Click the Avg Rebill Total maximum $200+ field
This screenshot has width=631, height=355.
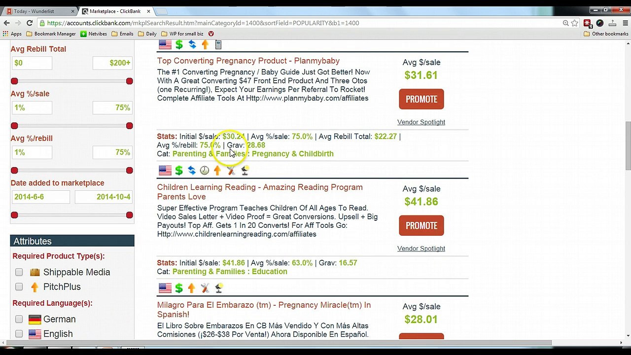click(x=113, y=63)
